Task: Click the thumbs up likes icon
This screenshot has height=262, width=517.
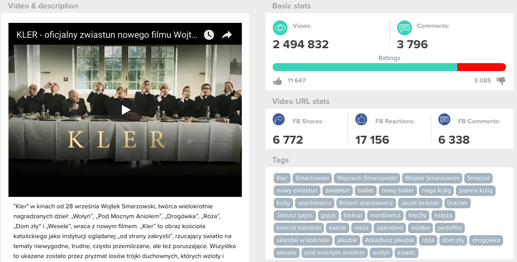Action: (278, 81)
